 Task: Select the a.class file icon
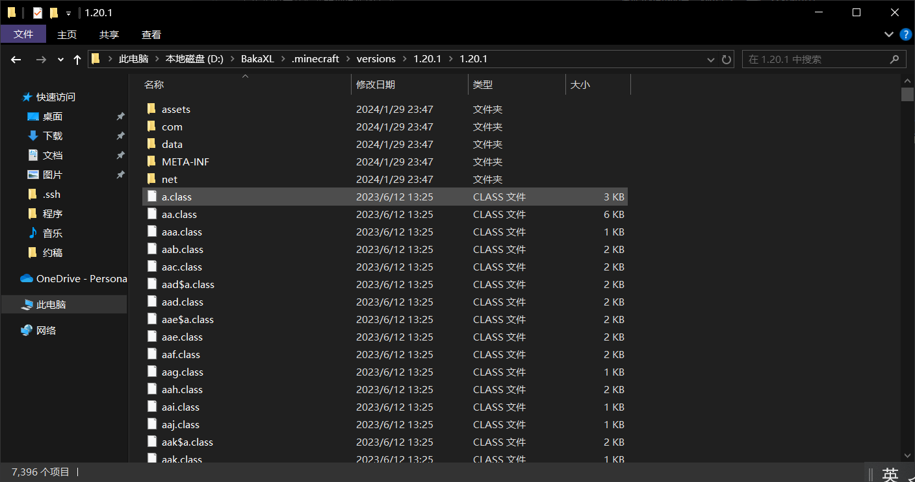[x=152, y=197]
